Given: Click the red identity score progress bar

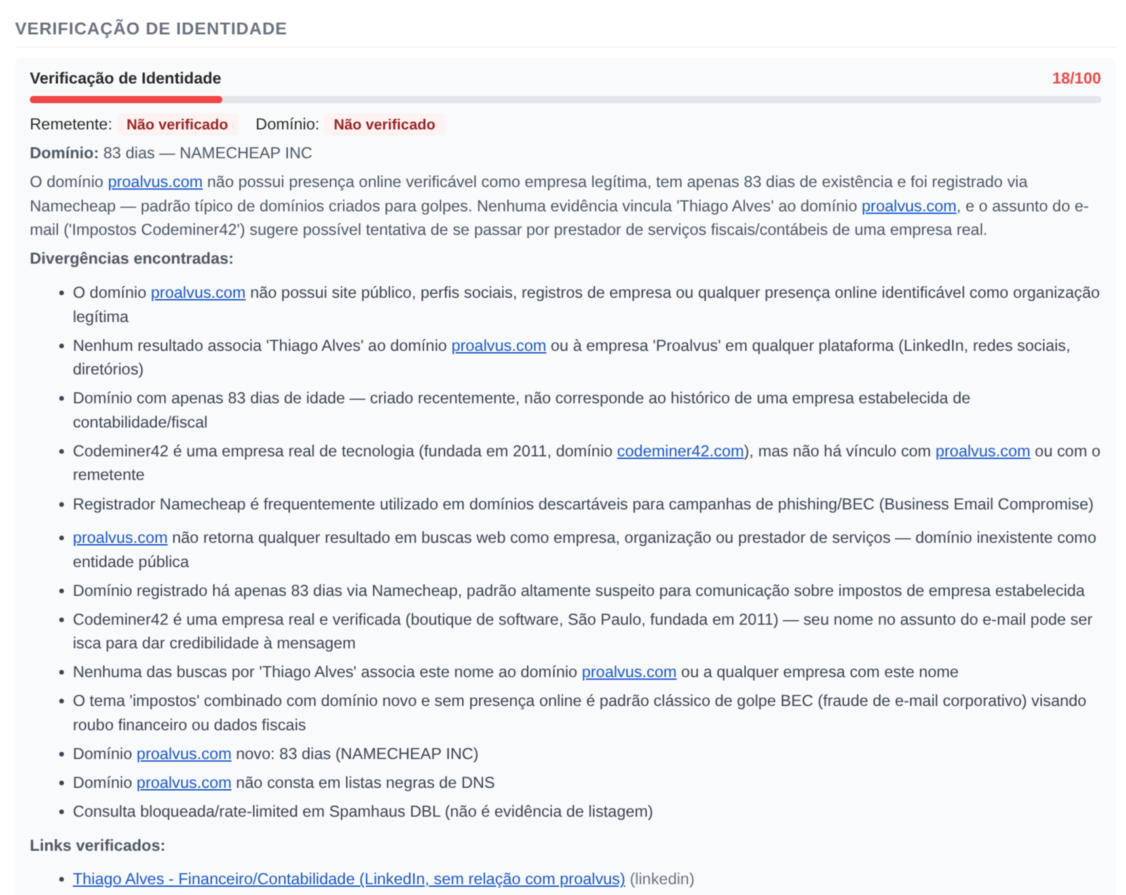Looking at the screenshot, I should point(126,100).
